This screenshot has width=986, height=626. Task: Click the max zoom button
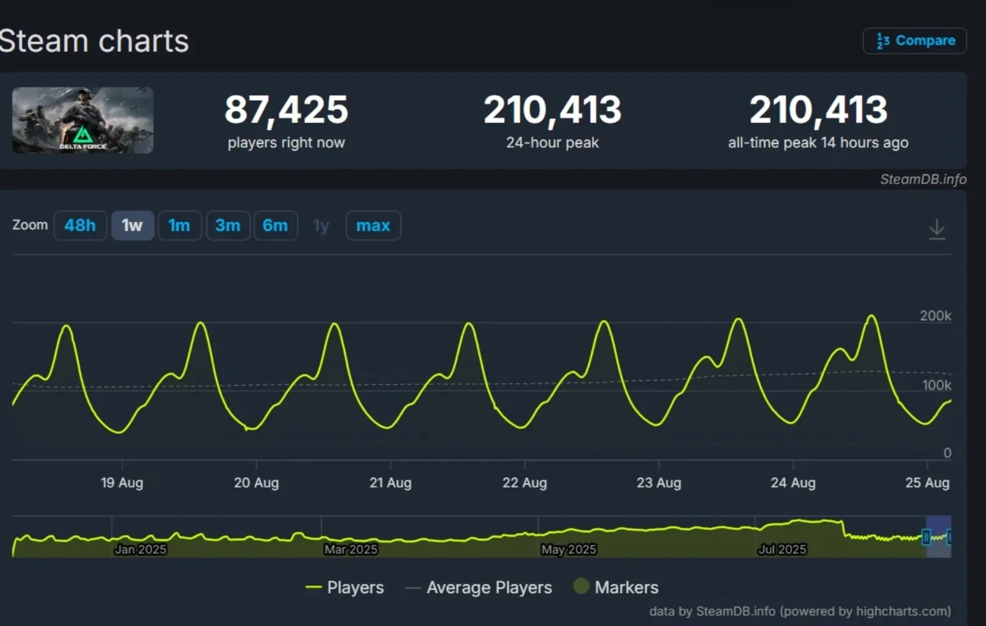pos(373,226)
